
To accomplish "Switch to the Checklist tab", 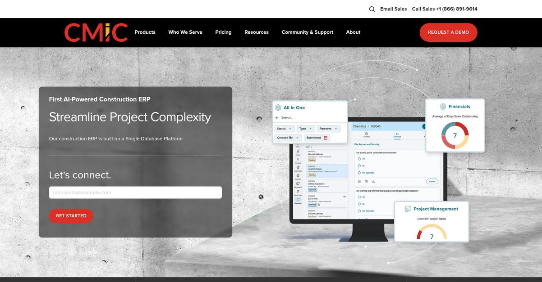I will [x=397, y=135].
